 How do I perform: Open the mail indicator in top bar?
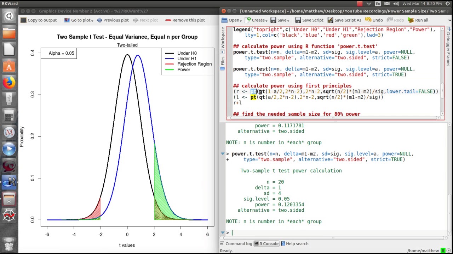[387, 4]
